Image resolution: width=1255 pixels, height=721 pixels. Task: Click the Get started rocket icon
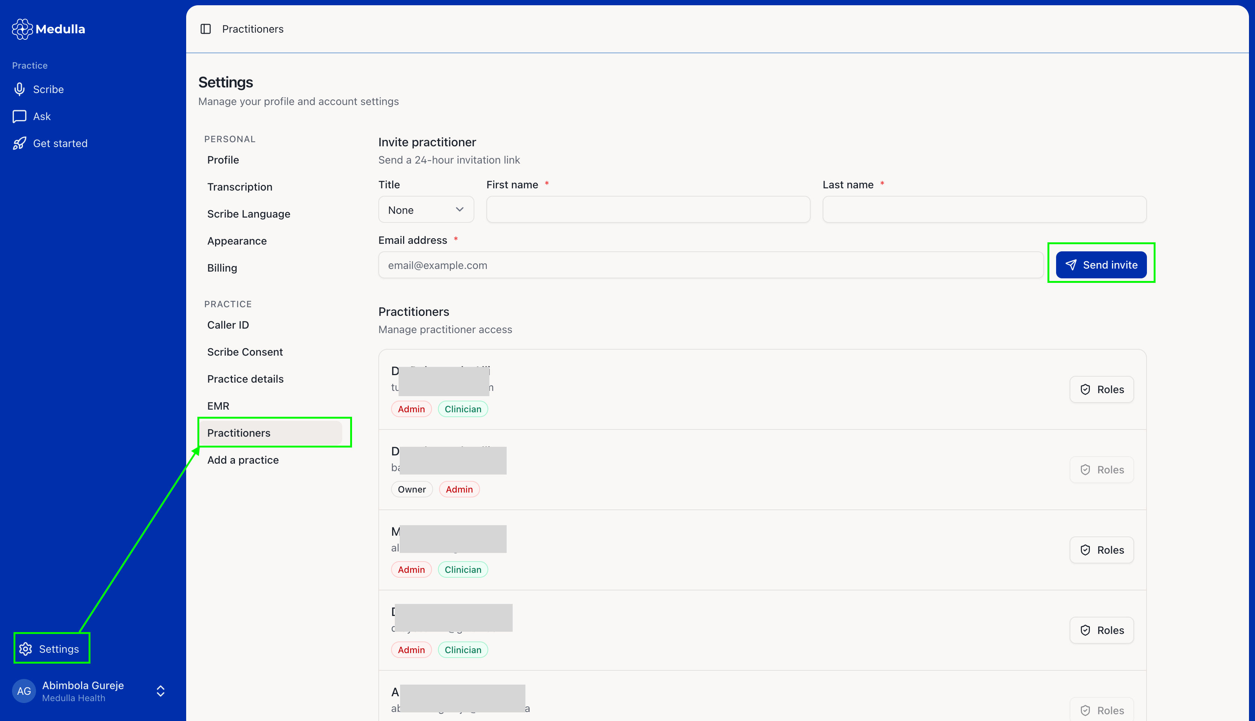coord(19,143)
